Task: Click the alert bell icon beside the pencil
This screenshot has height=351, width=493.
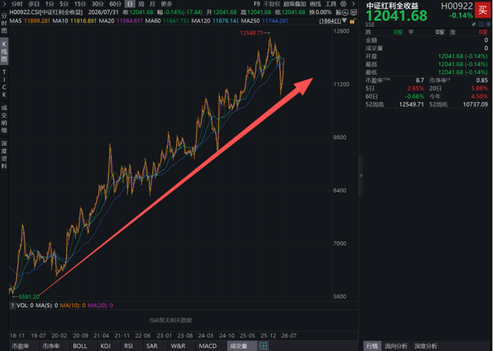Action: coord(481,24)
